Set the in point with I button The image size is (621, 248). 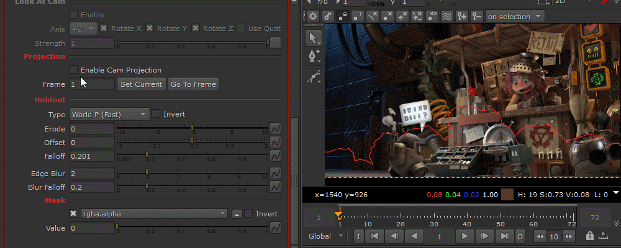358,236
